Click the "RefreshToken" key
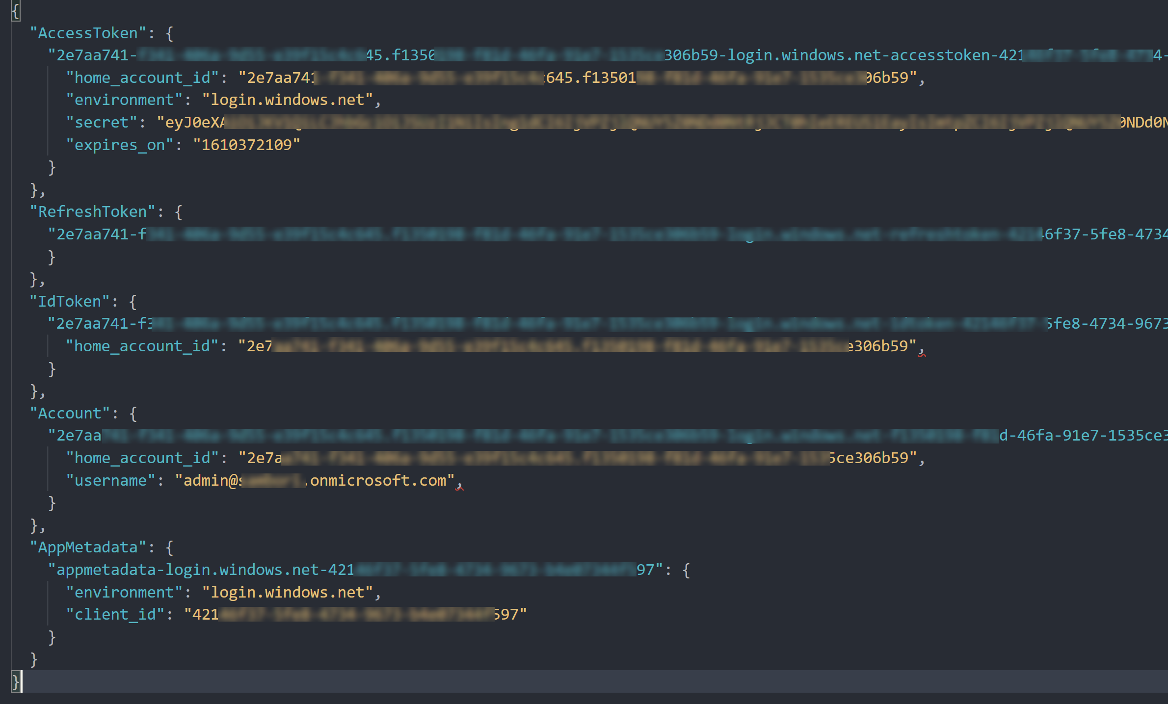The width and height of the screenshot is (1168, 704). [x=93, y=212]
